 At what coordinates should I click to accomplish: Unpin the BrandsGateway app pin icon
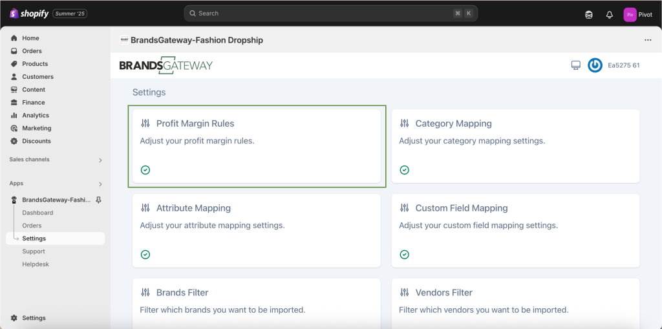click(x=98, y=200)
